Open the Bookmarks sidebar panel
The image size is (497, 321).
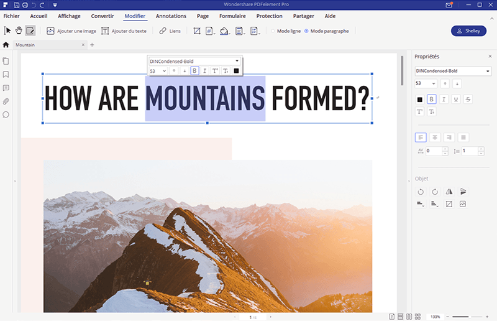pyautogui.click(x=6, y=75)
